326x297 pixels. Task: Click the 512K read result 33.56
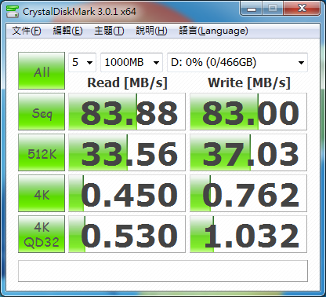pos(127,152)
